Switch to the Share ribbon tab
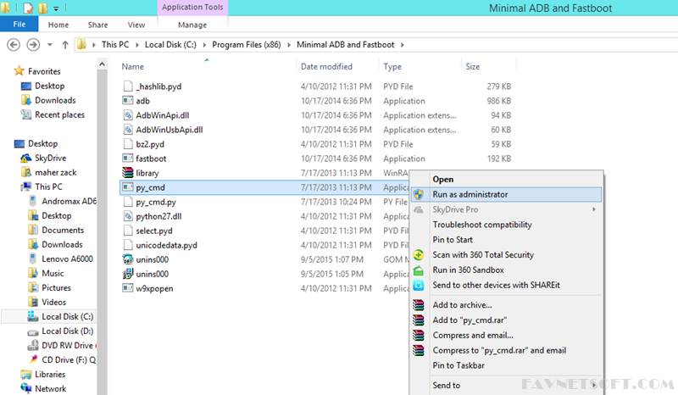The image size is (678, 395). 97,25
